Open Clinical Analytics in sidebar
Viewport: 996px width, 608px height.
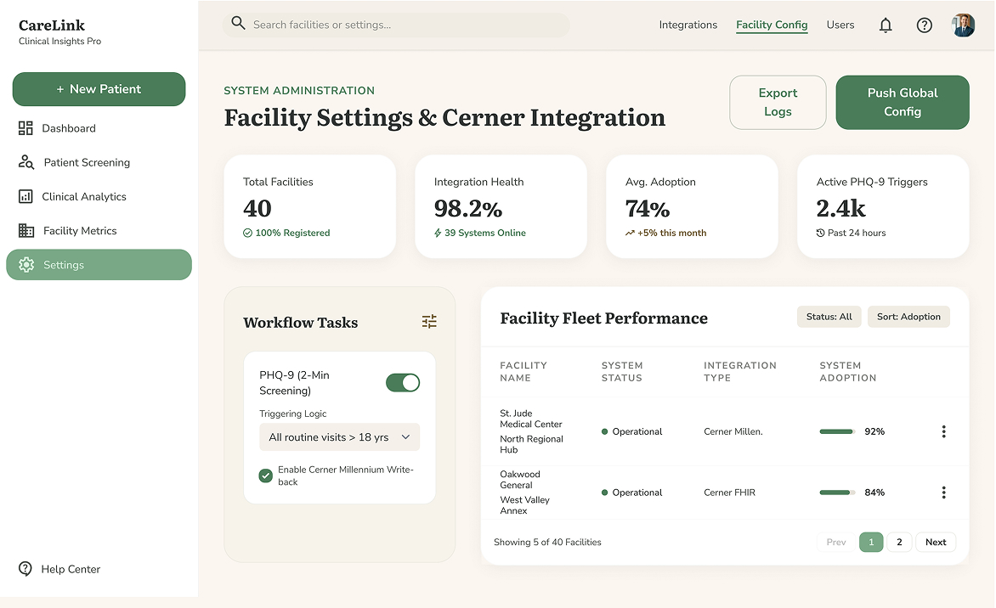(99, 197)
